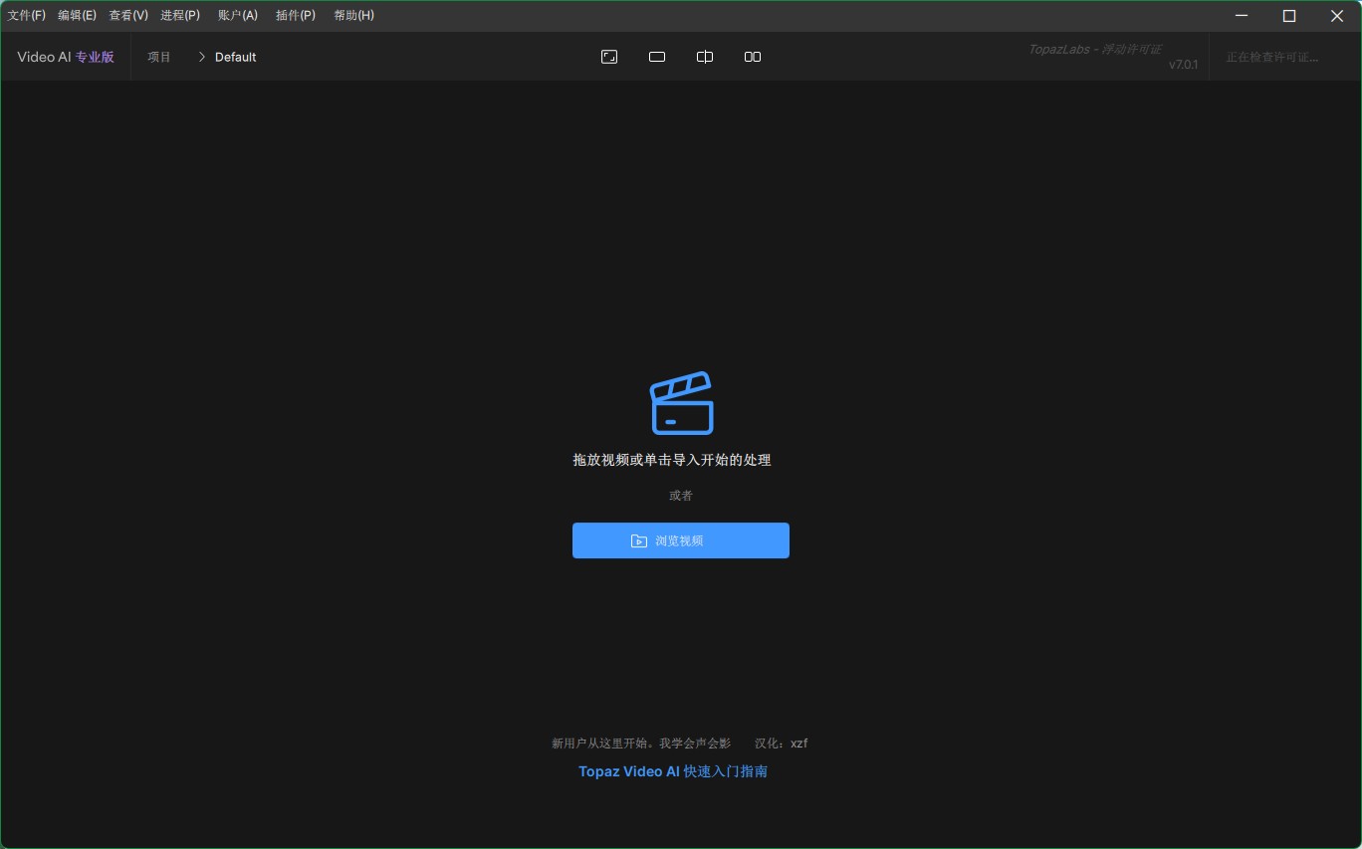Maximize the Video AI window
The height and width of the screenshot is (849, 1362).
[1289, 15]
